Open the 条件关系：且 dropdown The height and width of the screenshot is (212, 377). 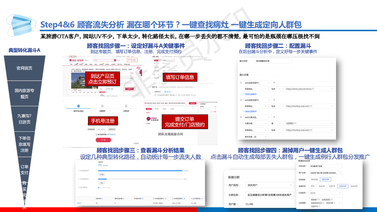pyautogui.click(x=255, y=137)
